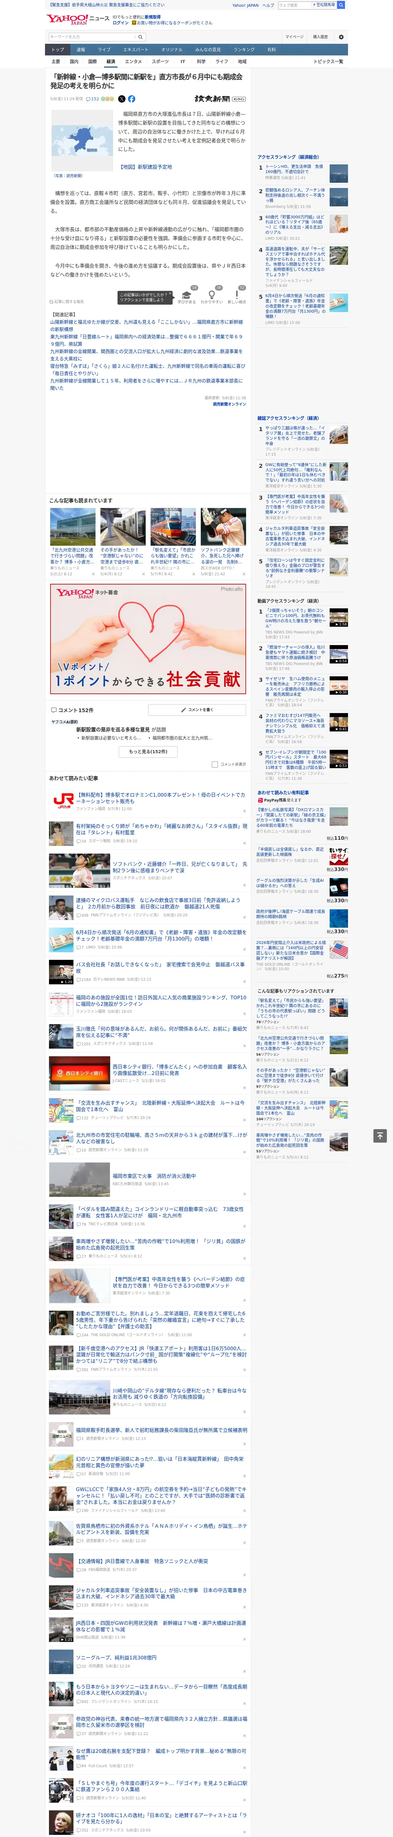
Task: Open the ライブ tab
Action: click(104, 50)
